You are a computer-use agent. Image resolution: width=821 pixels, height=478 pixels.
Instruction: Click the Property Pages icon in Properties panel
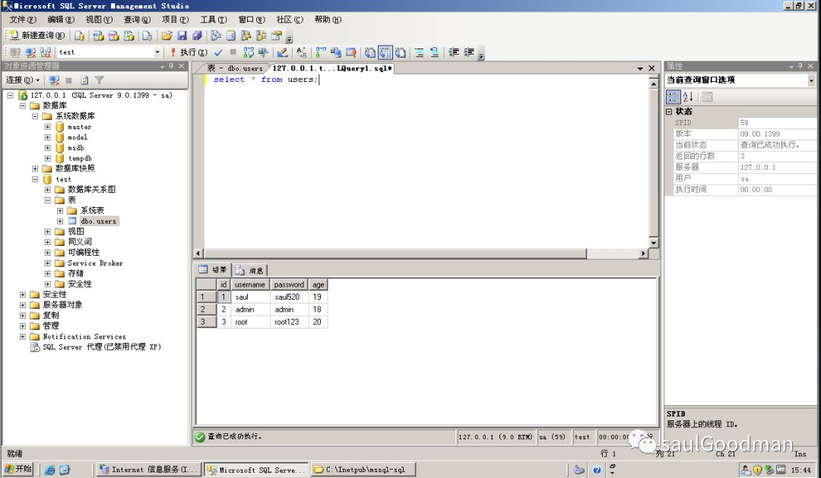click(707, 96)
